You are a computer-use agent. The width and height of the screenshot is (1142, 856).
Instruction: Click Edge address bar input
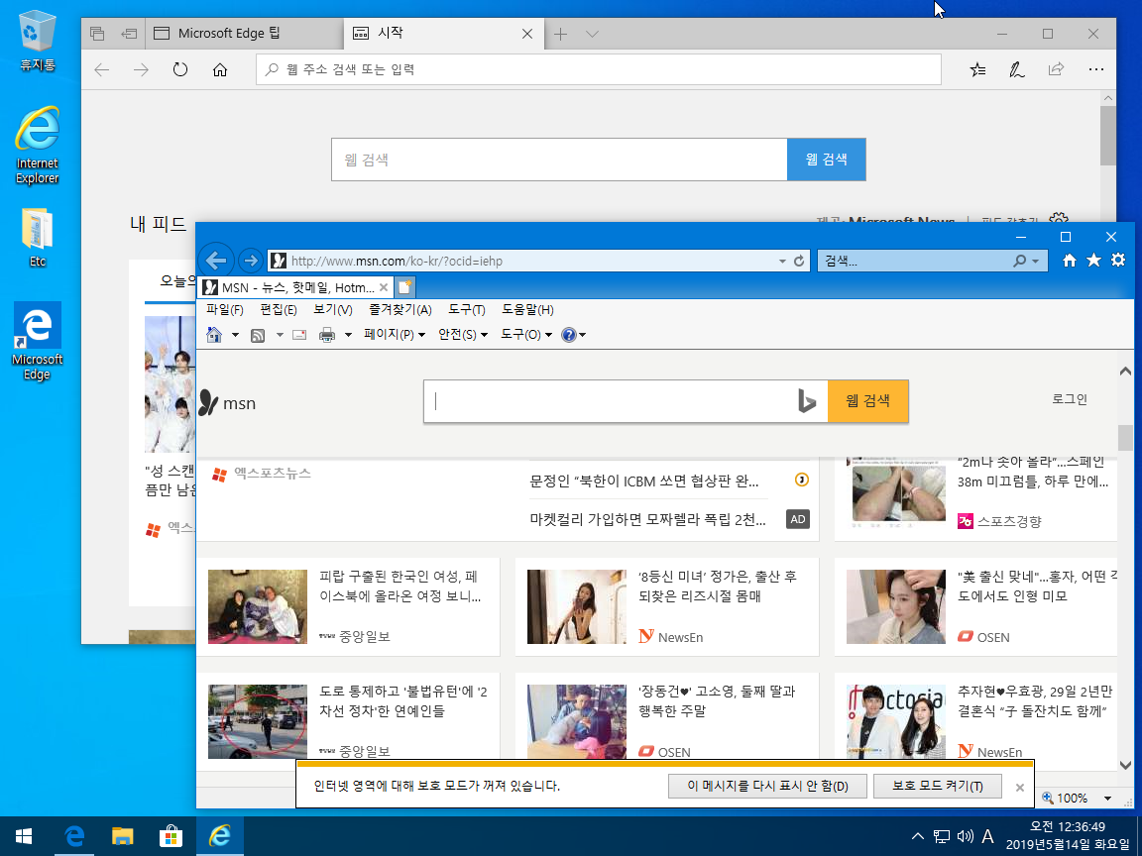[599, 69]
